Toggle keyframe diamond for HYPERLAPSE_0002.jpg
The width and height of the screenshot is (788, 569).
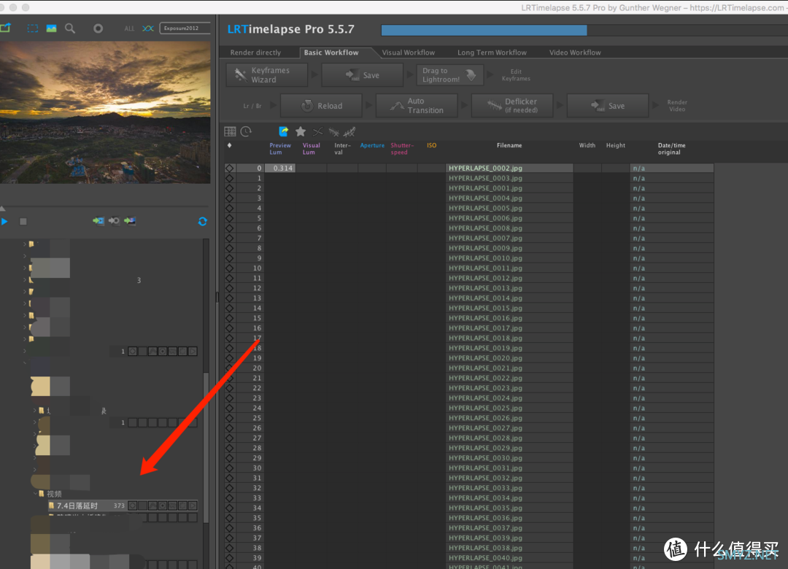pyautogui.click(x=230, y=168)
